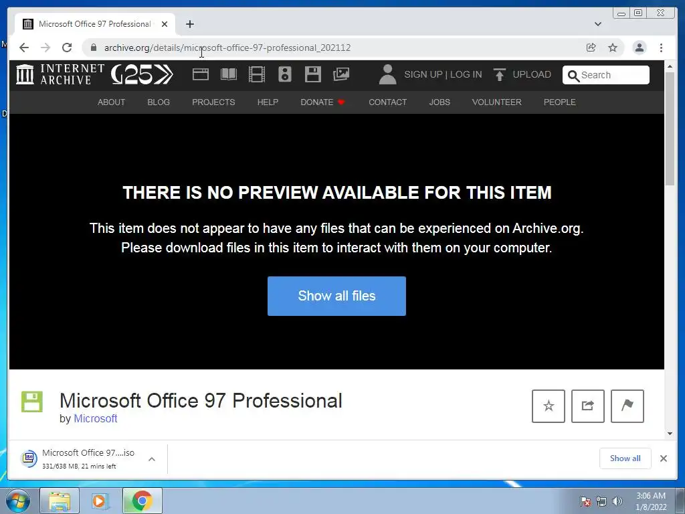Click the ISO download file icon

tap(29, 458)
